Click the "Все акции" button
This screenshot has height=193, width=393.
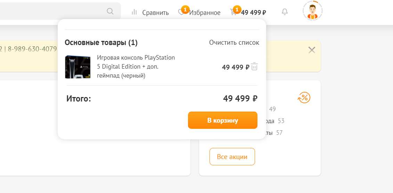[232, 157]
